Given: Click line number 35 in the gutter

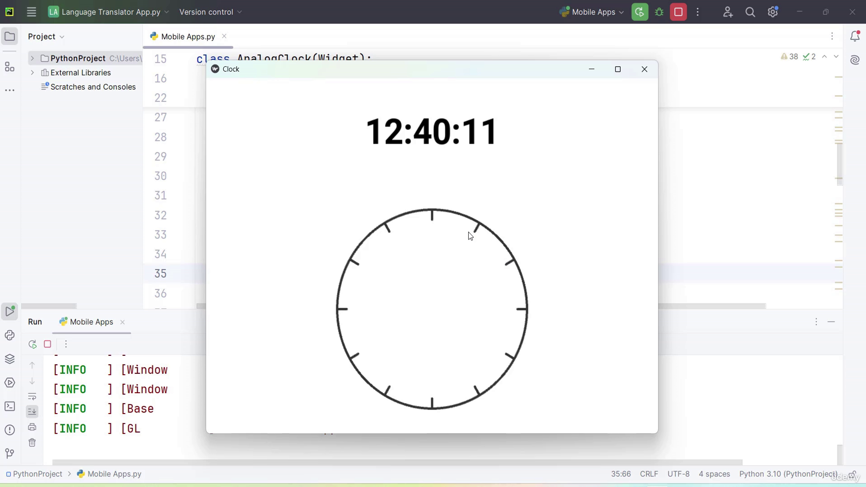Looking at the screenshot, I should [161, 274].
